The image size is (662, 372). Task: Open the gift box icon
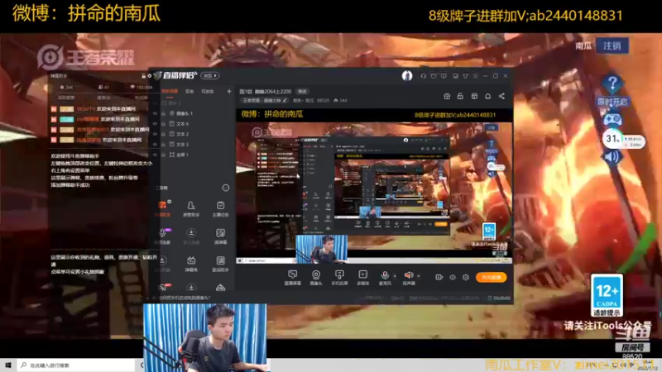[447, 96]
